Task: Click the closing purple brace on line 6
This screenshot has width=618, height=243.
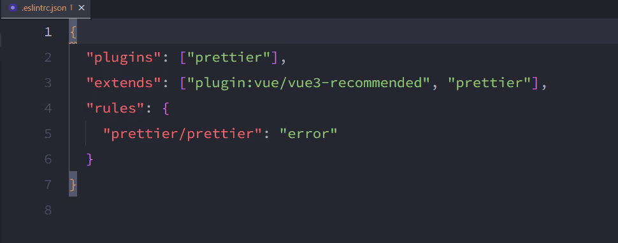Action: coord(90,159)
